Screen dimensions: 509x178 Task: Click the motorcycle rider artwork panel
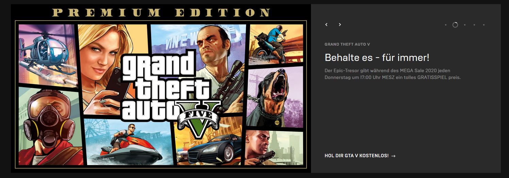coord(276,44)
